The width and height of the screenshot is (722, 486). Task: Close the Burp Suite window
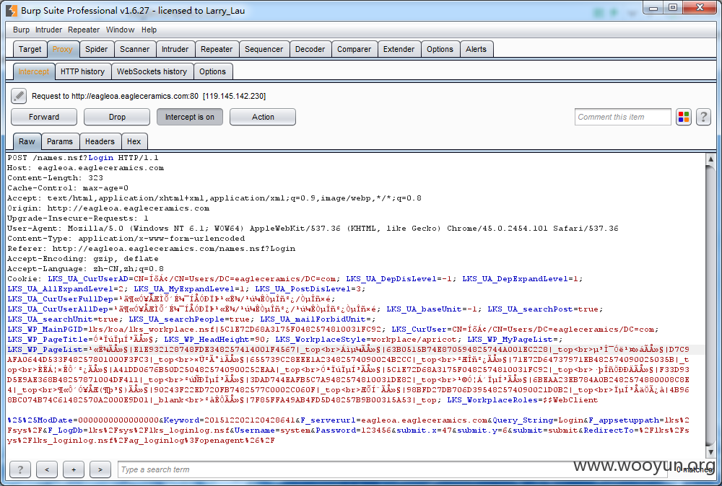(700, 7)
